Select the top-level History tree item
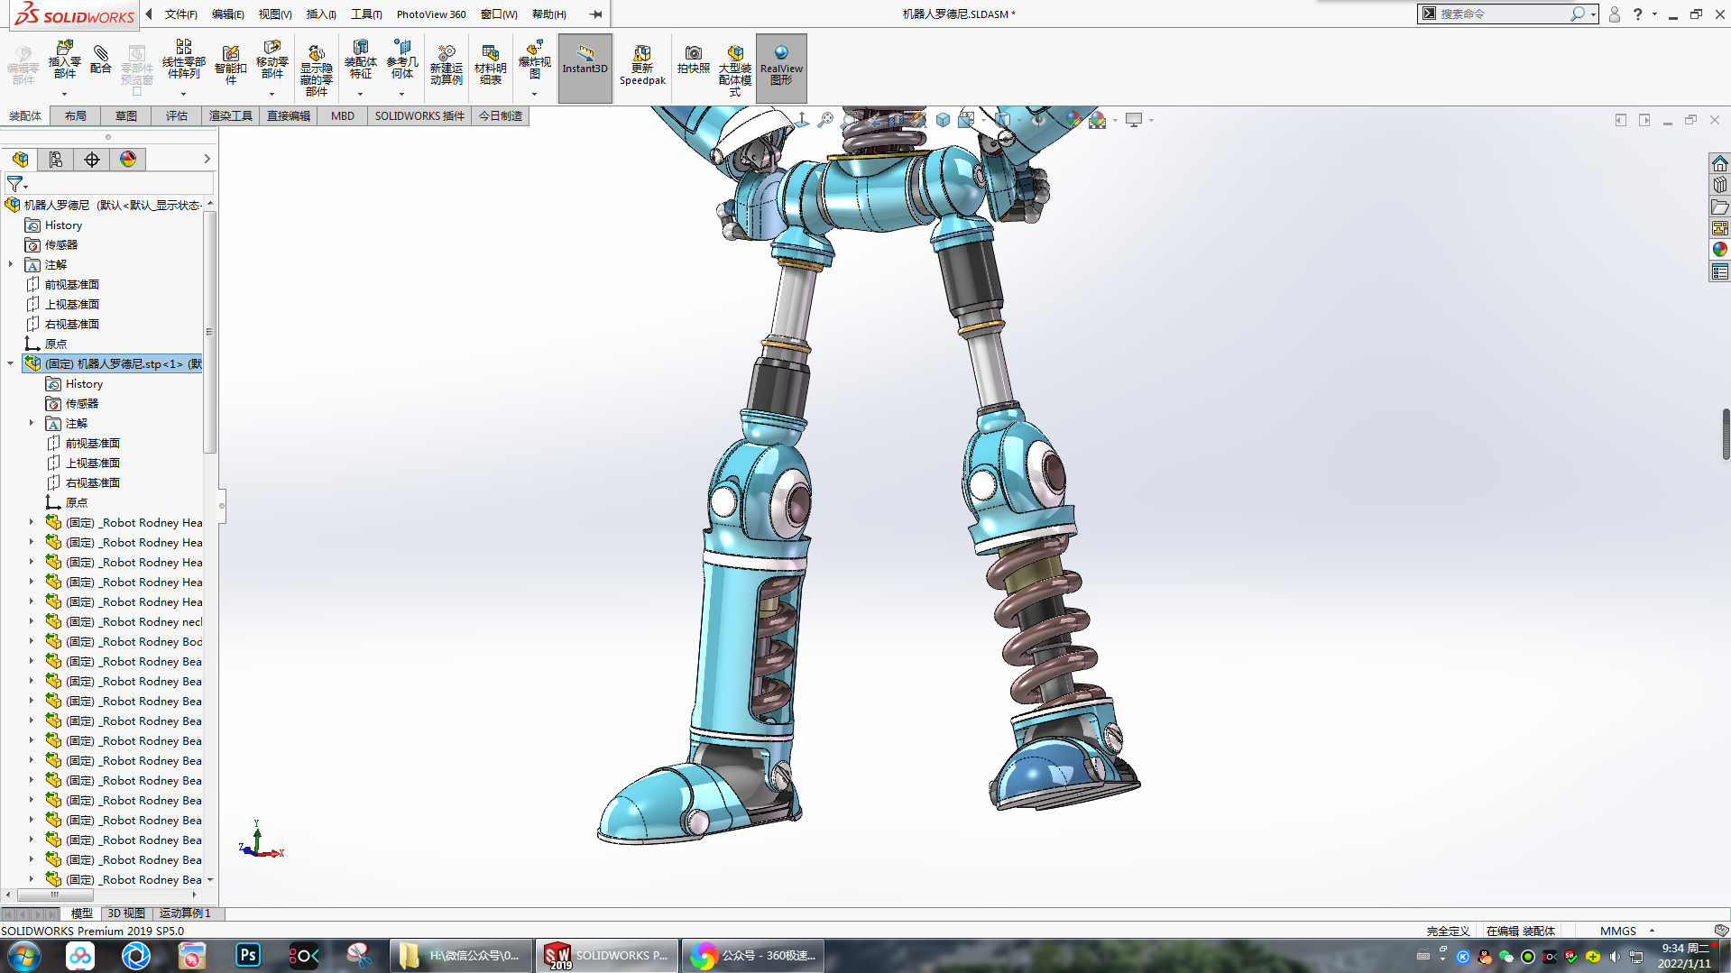Viewport: 1731px width, 973px height. [x=63, y=225]
